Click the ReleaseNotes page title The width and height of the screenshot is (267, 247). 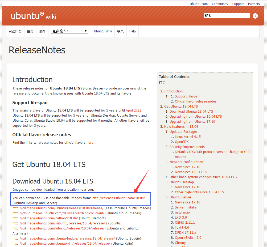[x=37, y=50]
